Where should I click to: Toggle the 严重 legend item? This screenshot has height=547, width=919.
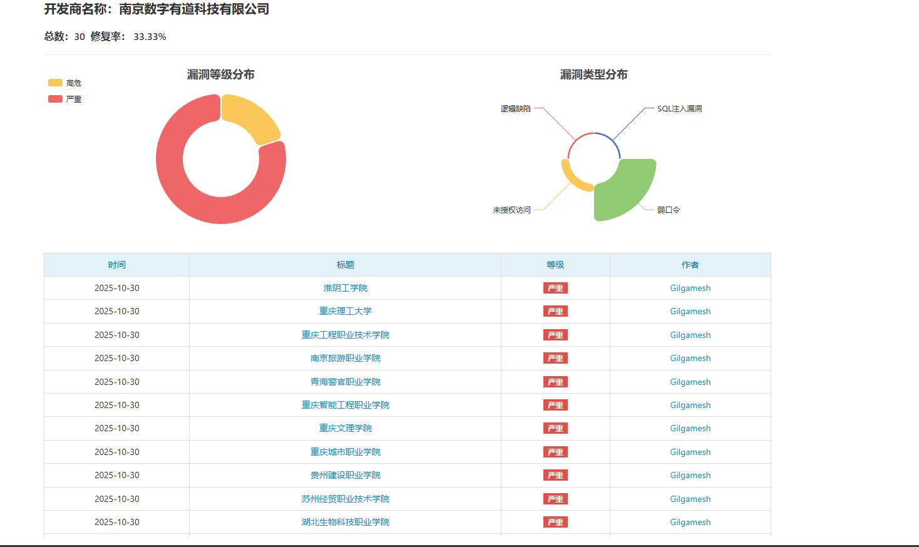point(64,99)
